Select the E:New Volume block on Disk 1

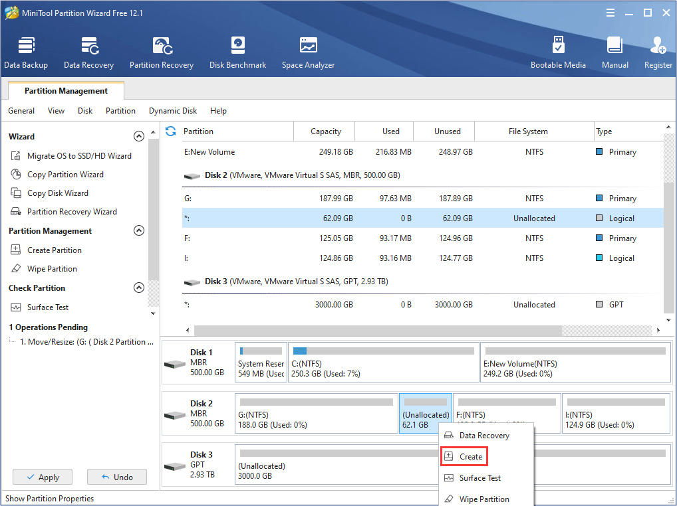(x=575, y=363)
